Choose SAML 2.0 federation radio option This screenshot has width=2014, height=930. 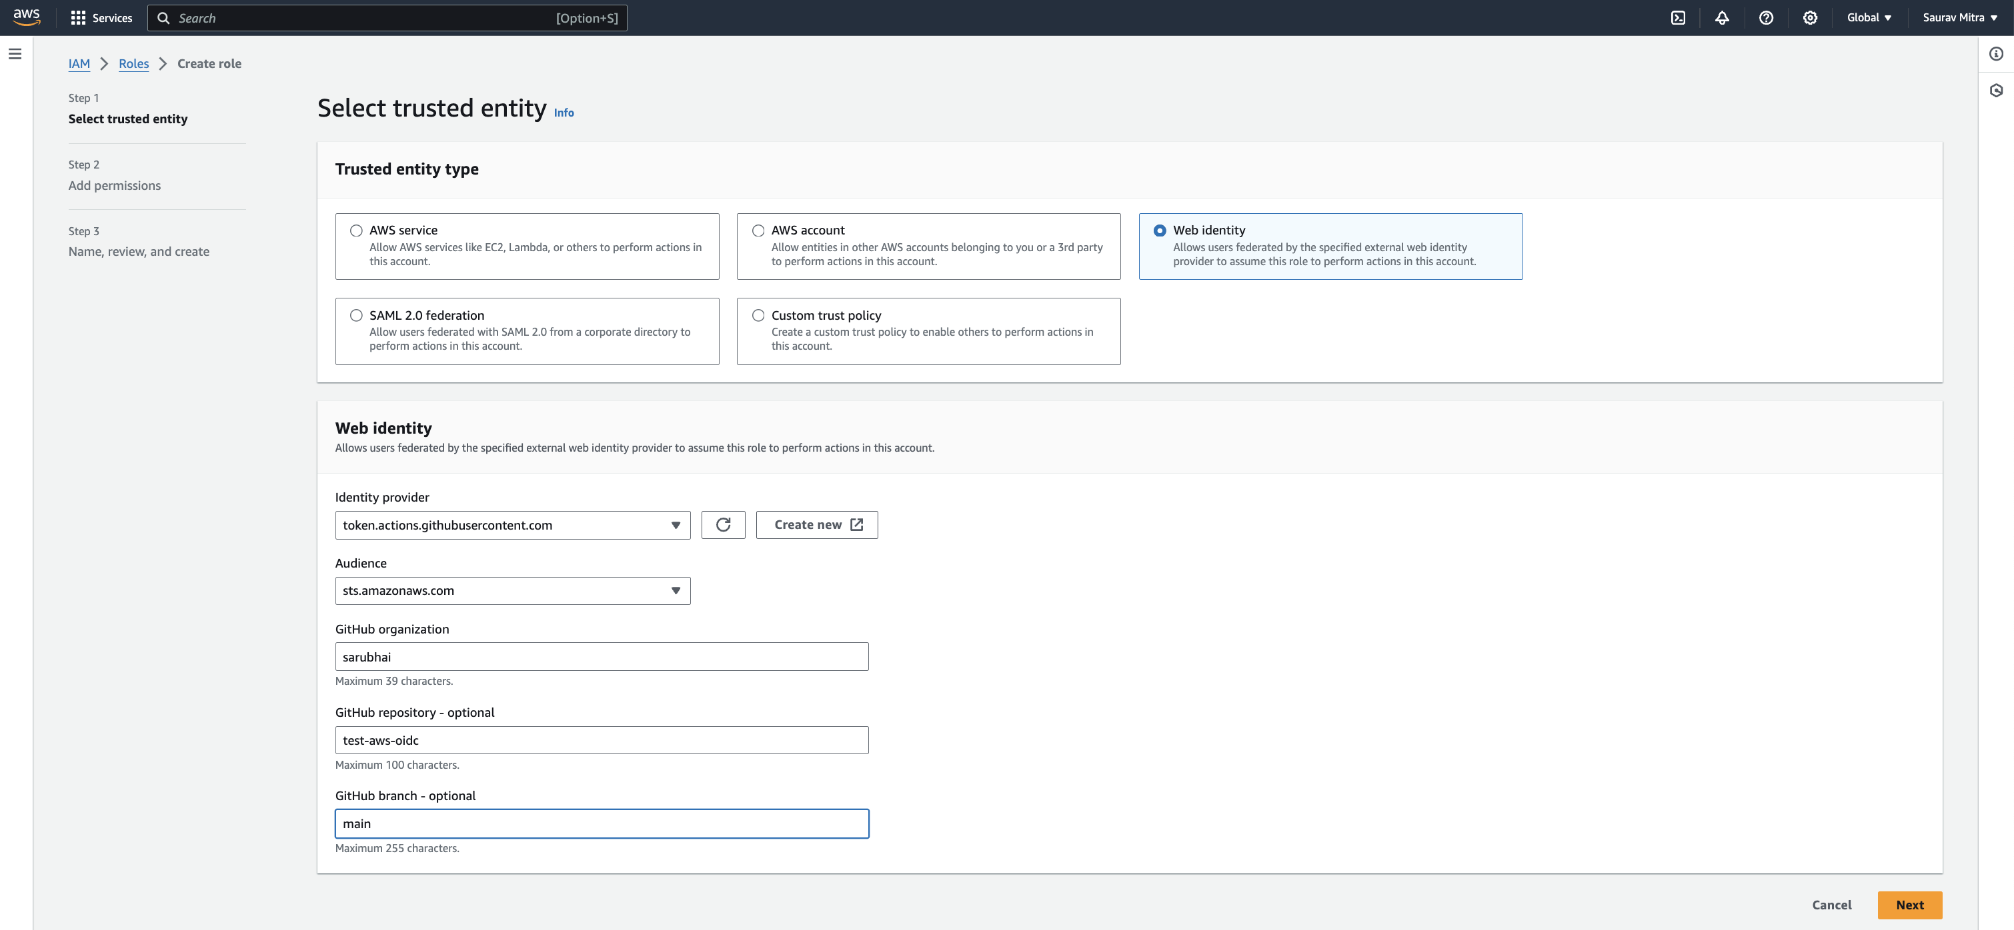click(x=355, y=316)
